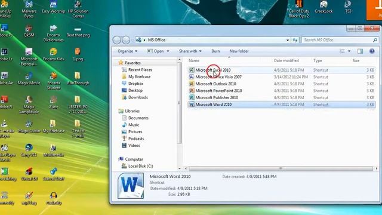The width and height of the screenshot is (382, 215).
Task: Sort by the Name column header
Action: [194, 61]
